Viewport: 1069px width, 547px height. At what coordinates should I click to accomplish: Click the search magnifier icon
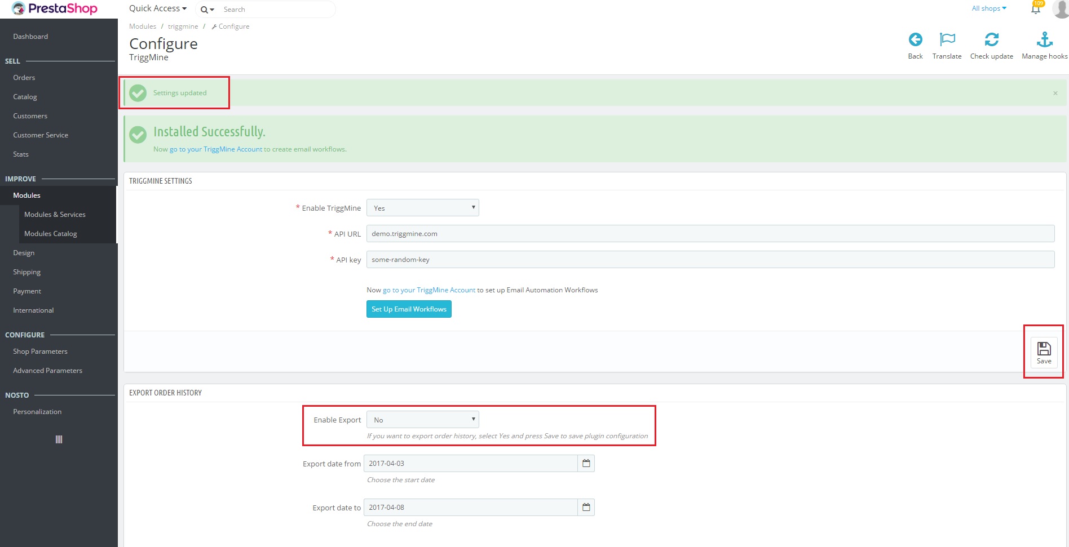point(205,10)
